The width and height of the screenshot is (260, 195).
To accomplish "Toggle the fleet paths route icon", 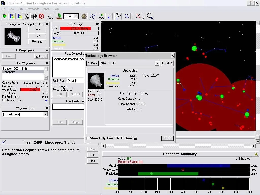I will [x=93, y=16].
